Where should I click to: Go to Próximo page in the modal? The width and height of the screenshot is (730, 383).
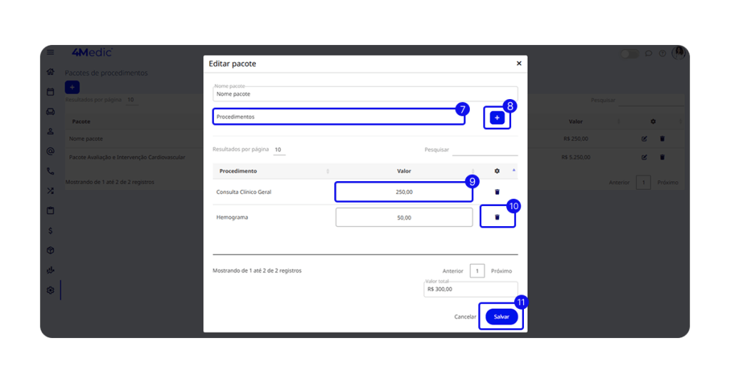[x=501, y=271]
